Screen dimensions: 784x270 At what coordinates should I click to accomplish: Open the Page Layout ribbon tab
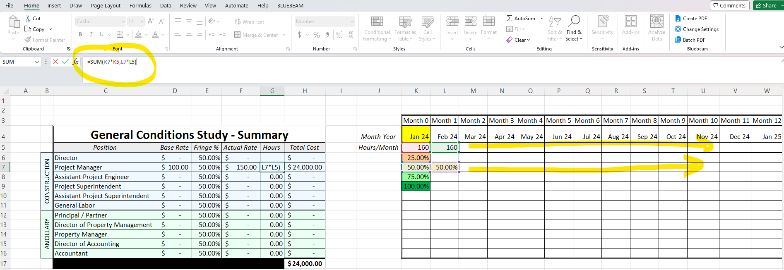point(106,5)
